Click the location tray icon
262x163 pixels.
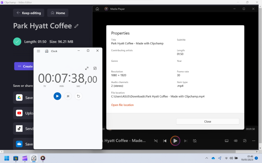(x=220, y=158)
